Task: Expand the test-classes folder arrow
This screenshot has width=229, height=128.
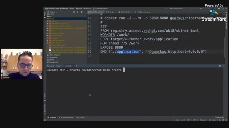Action: tap(48, 43)
